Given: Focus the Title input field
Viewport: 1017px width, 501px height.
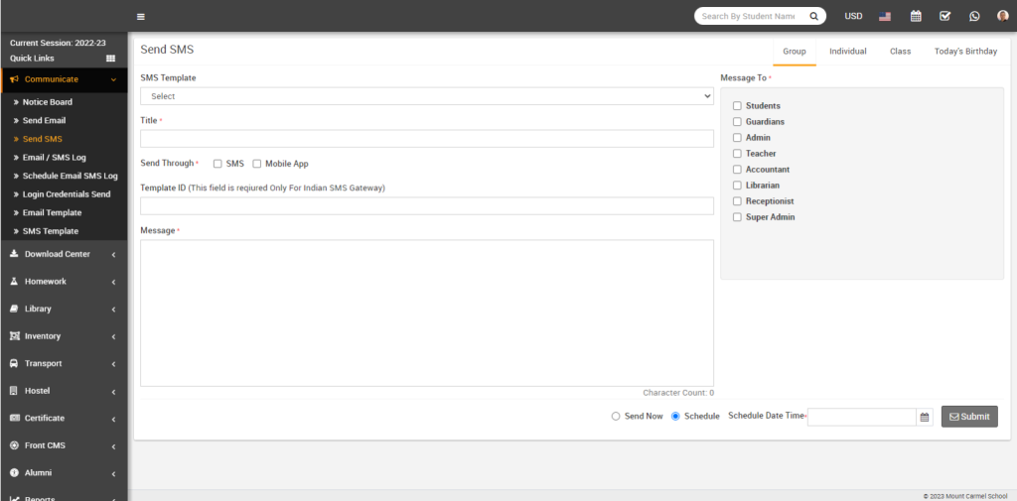Looking at the screenshot, I should pyautogui.click(x=427, y=139).
